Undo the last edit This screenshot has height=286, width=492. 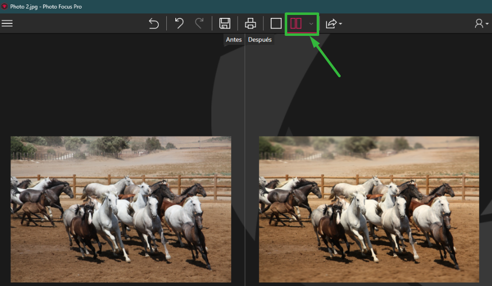(x=179, y=23)
